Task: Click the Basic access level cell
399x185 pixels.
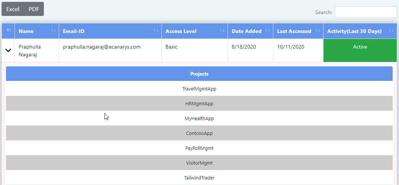Action: (x=194, y=50)
